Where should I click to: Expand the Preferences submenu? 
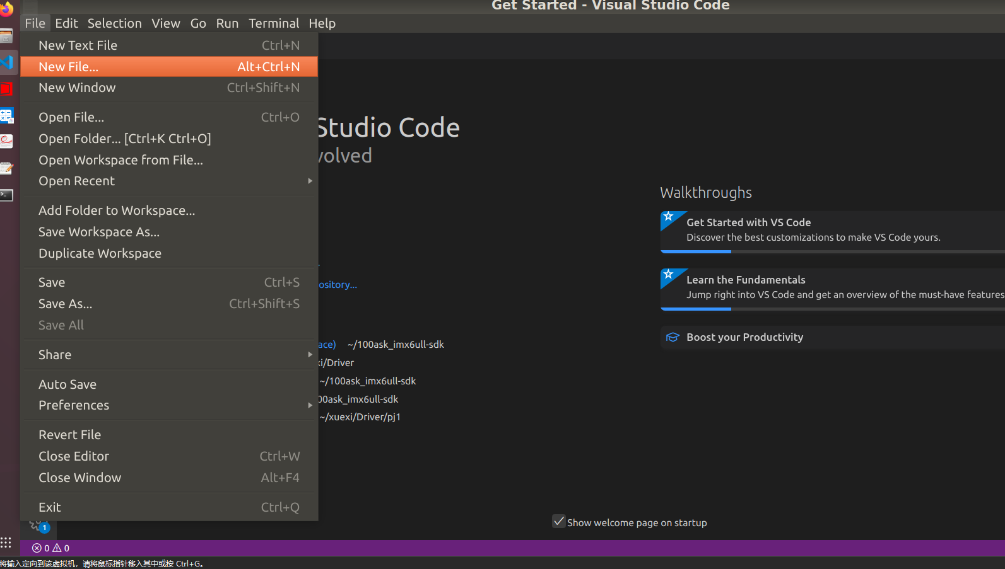click(x=169, y=405)
